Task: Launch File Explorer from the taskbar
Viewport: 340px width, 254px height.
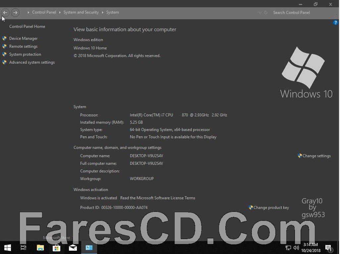Action: click(40, 247)
